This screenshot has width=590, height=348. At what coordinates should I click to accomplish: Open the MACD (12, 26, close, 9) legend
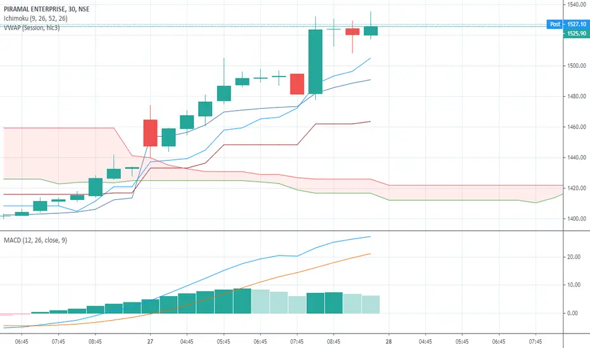(35, 240)
